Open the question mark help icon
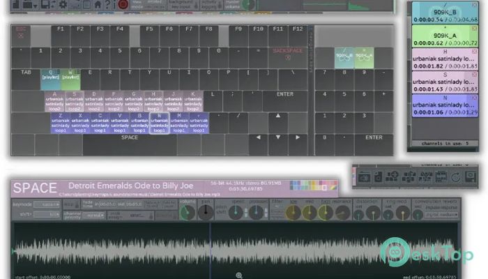The height and width of the screenshot is (279, 488). pos(107,4)
